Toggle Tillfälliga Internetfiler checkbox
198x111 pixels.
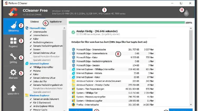point(31,67)
